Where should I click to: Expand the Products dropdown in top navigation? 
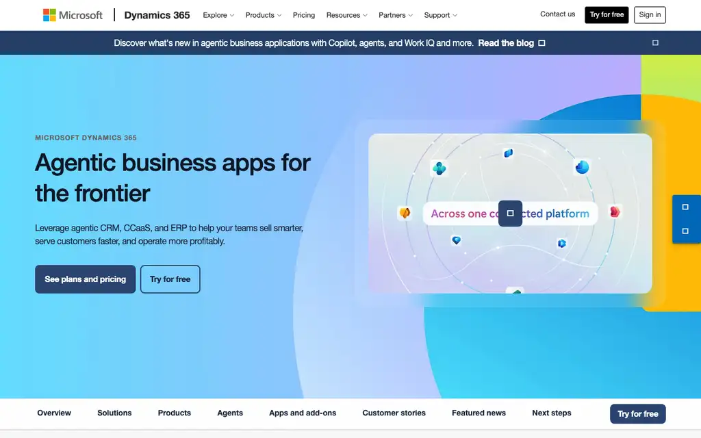point(264,15)
